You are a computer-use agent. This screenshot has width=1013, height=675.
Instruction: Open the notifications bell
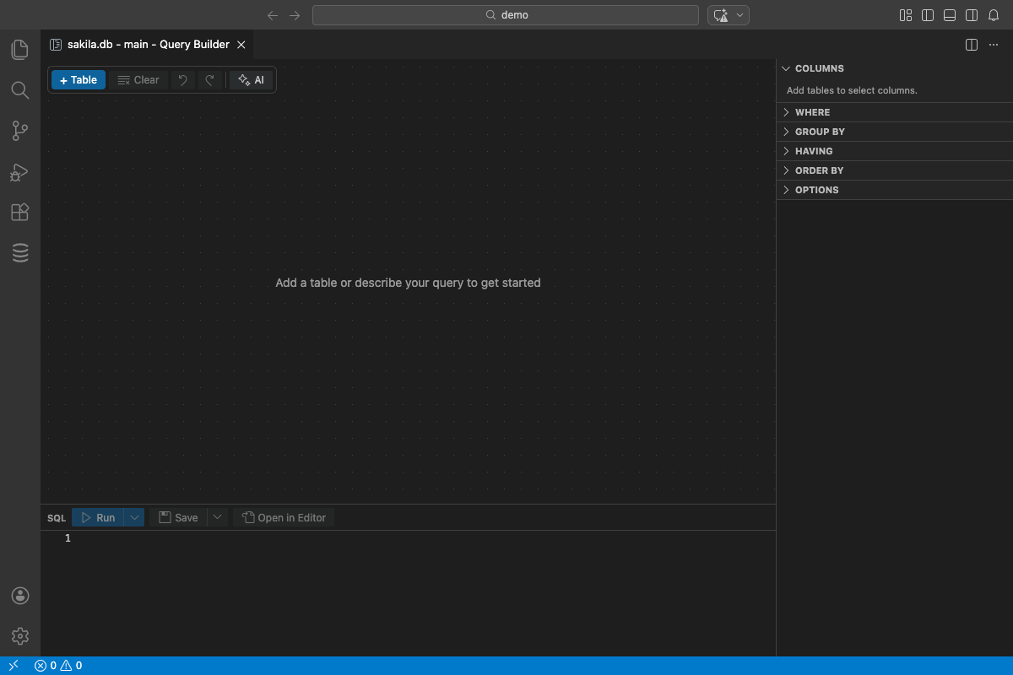[993, 14]
